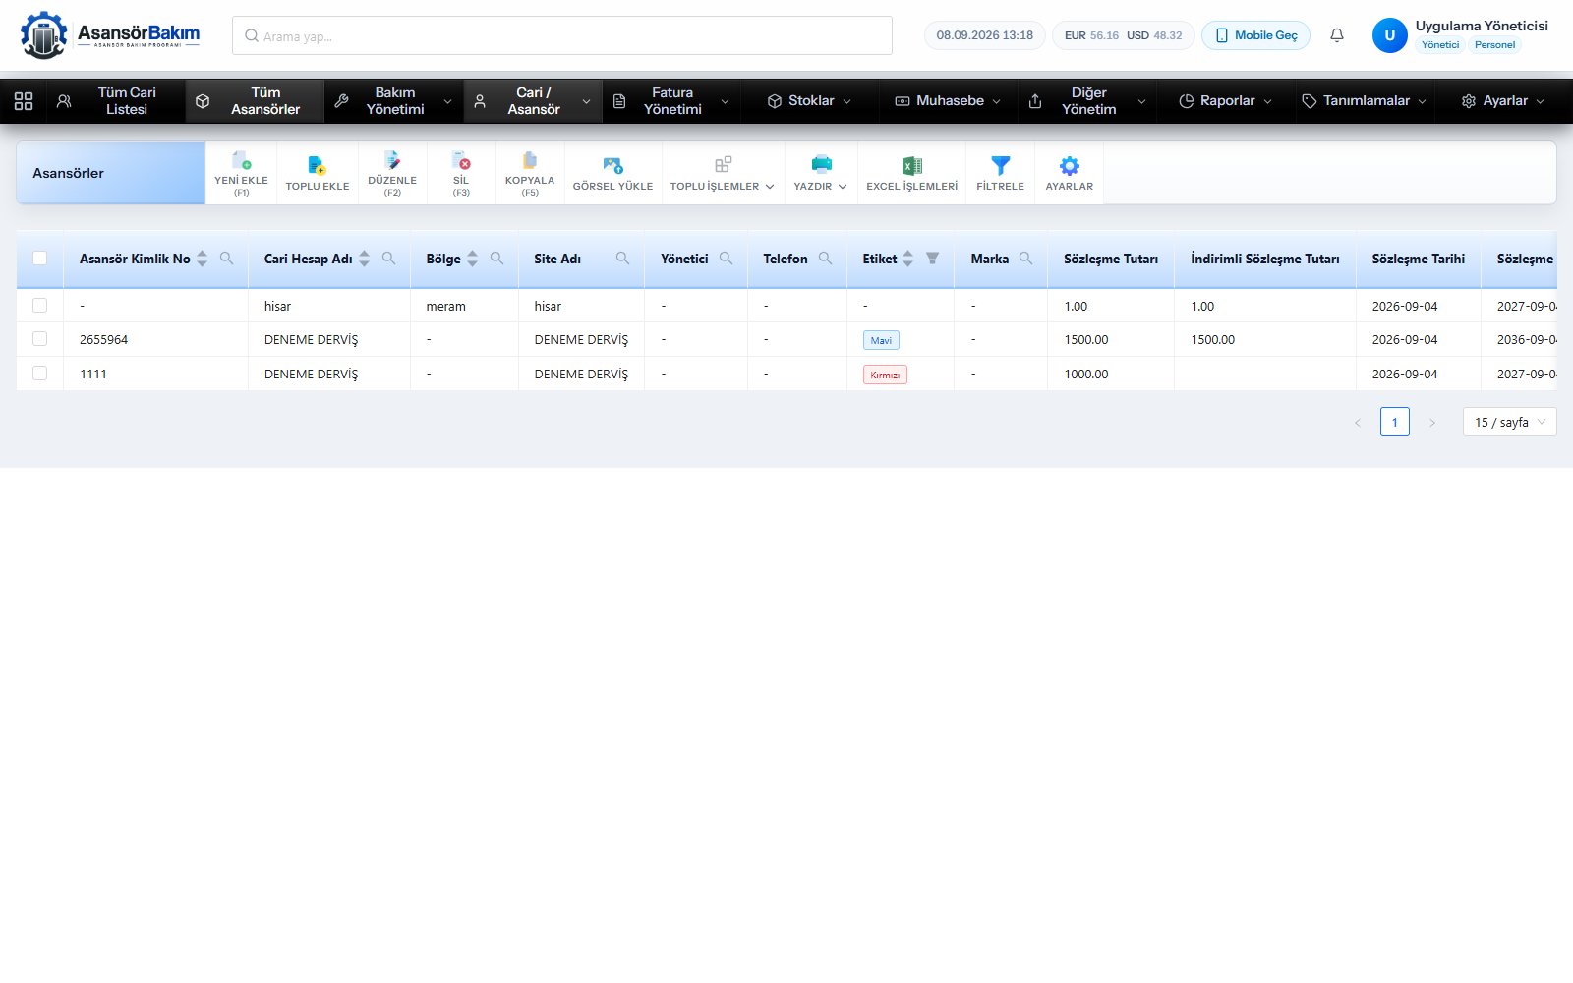
Task: Click the Etiket column filter icon
Action: click(932, 259)
